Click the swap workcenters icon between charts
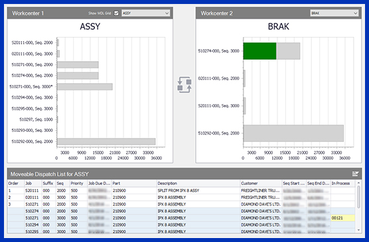Viewport: 369px width, 242px height. 184,85
